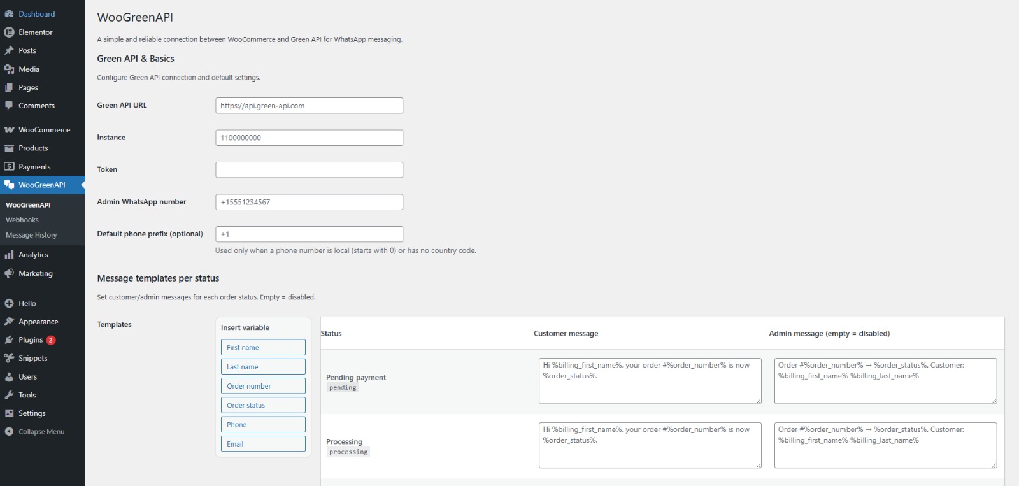Click the 'processing' status slug
Image resolution: width=1019 pixels, height=486 pixels.
click(x=348, y=452)
